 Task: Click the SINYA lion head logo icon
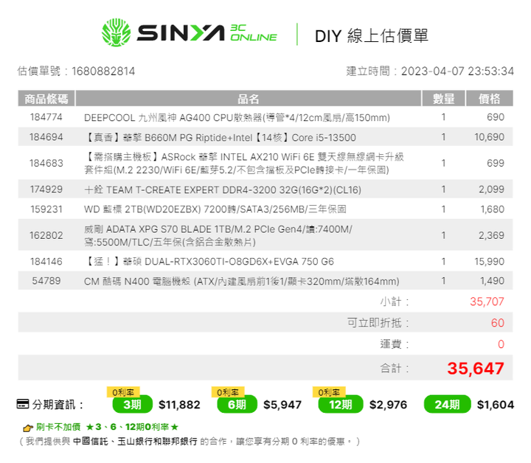(x=117, y=32)
